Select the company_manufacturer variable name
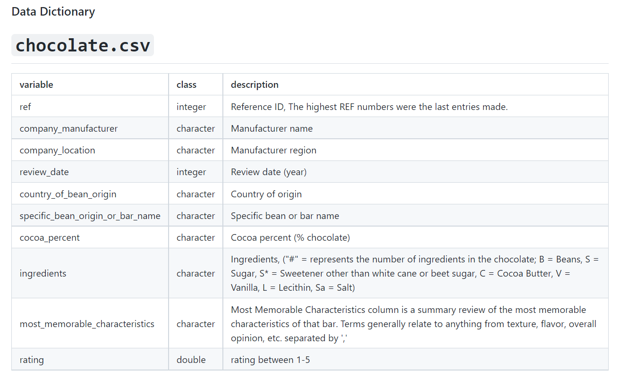Screen dimensions: 620x379 [x=68, y=128]
